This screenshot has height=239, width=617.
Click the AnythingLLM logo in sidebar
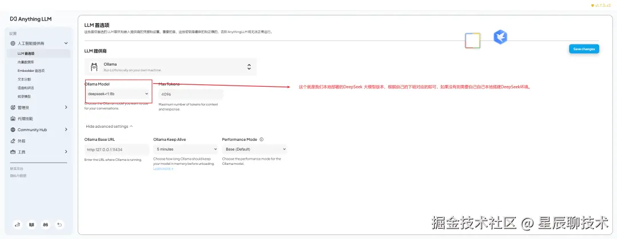pos(31,19)
